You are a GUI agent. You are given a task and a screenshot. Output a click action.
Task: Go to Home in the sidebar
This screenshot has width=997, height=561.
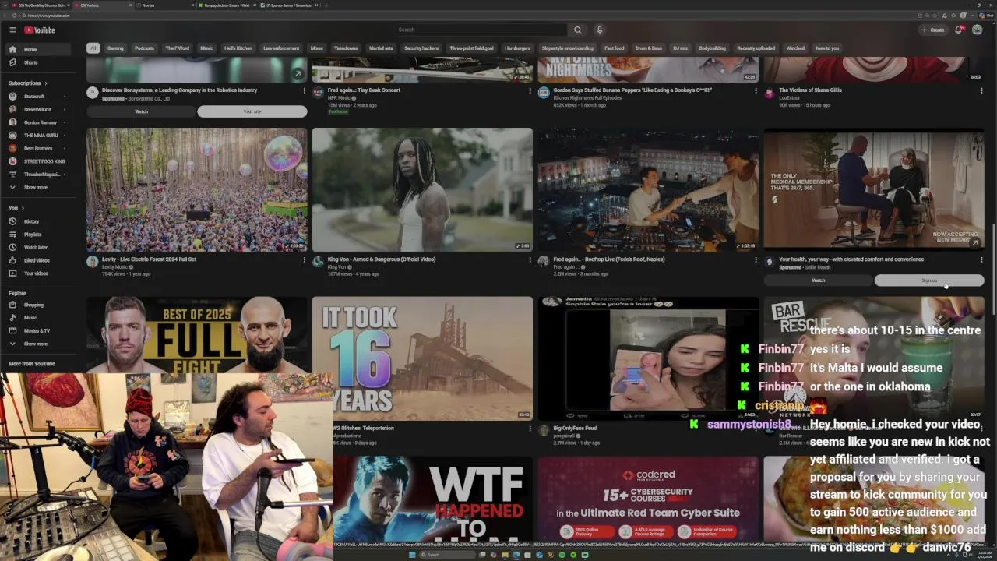click(39, 49)
